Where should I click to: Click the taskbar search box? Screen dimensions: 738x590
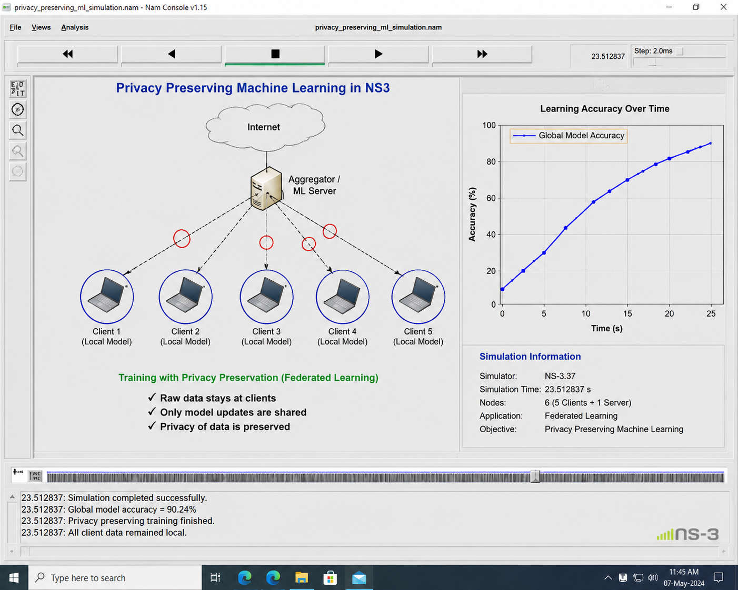pyautogui.click(x=115, y=578)
